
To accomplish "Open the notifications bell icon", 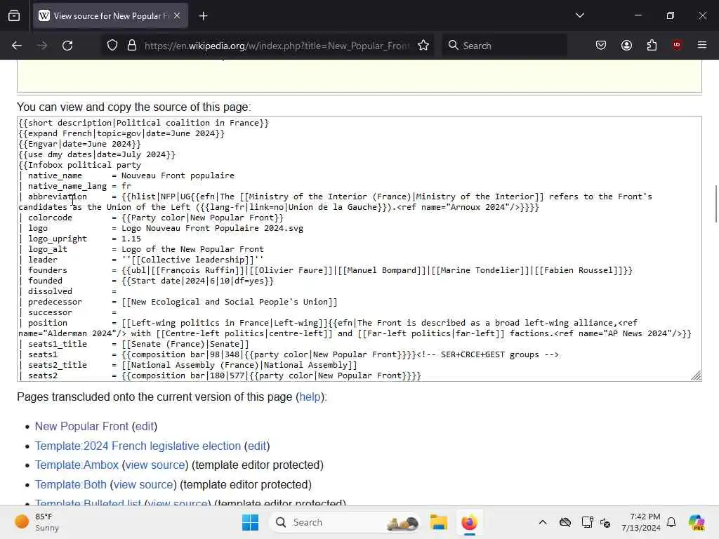I will pos(671,522).
